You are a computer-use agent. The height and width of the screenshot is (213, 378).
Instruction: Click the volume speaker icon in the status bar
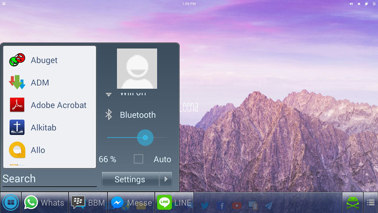point(351,4)
